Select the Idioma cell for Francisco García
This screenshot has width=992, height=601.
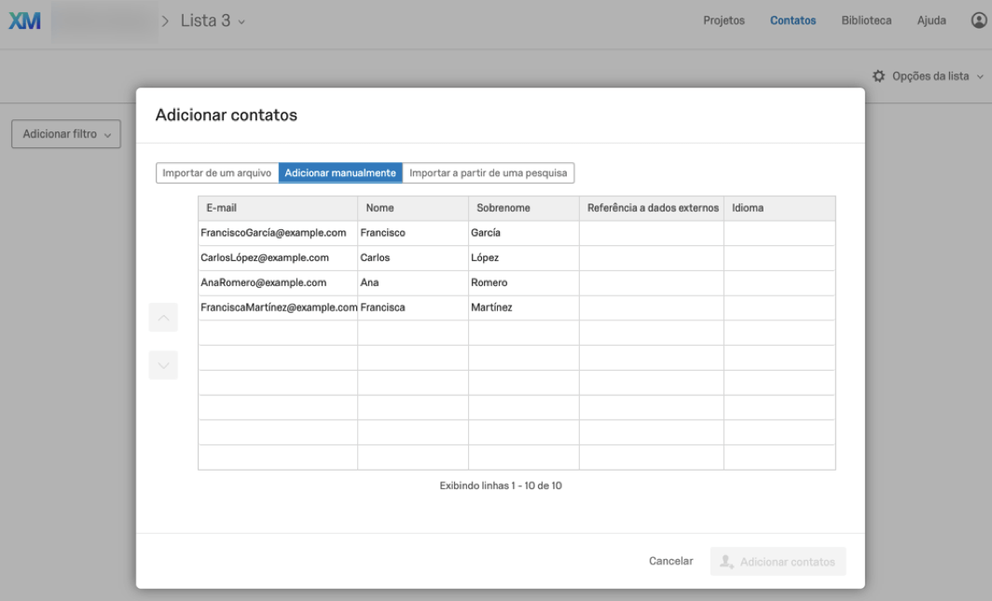[x=778, y=233]
